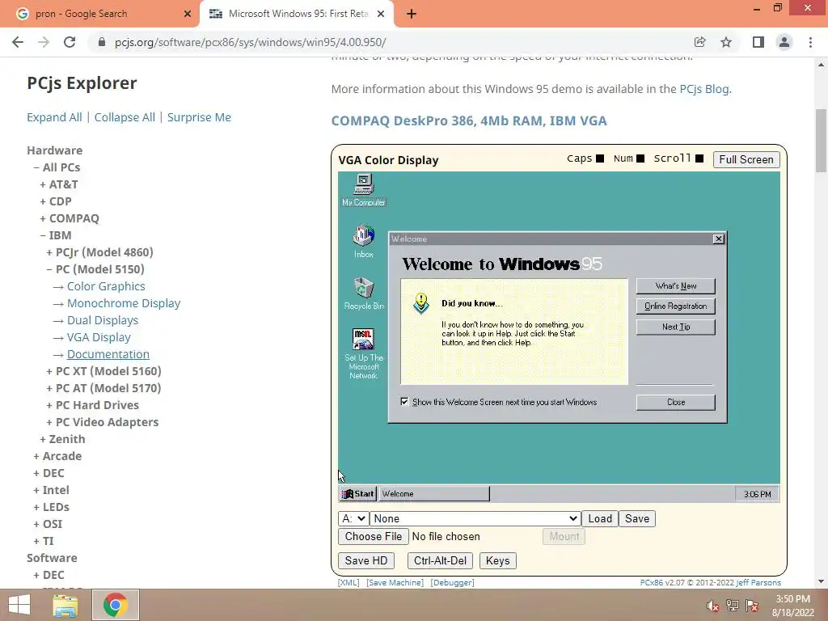Click the Keys button
The height and width of the screenshot is (621, 828).
(497, 561)
